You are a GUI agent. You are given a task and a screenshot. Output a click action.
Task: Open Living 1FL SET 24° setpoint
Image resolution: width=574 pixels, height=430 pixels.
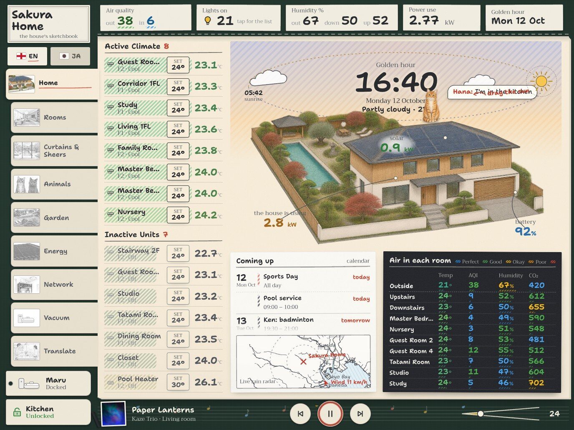click(178, 130)
